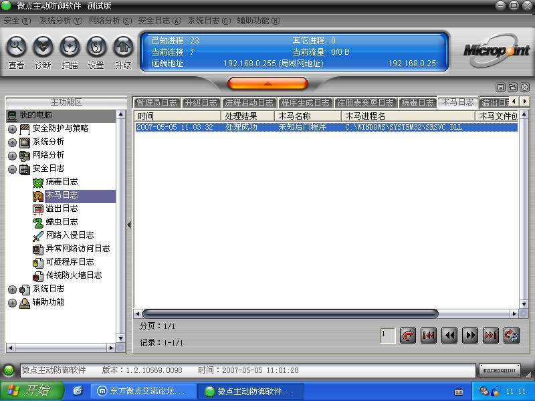This screenshot has width=535, height=401.
Task: Expand the 系统日志 tree node
Action: click(12, 289)
